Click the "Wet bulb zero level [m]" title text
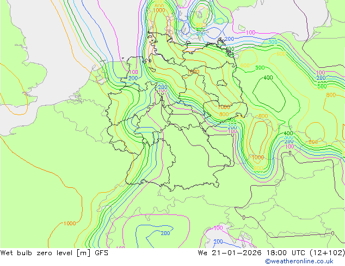345x266 pixels. pos(46,253)
